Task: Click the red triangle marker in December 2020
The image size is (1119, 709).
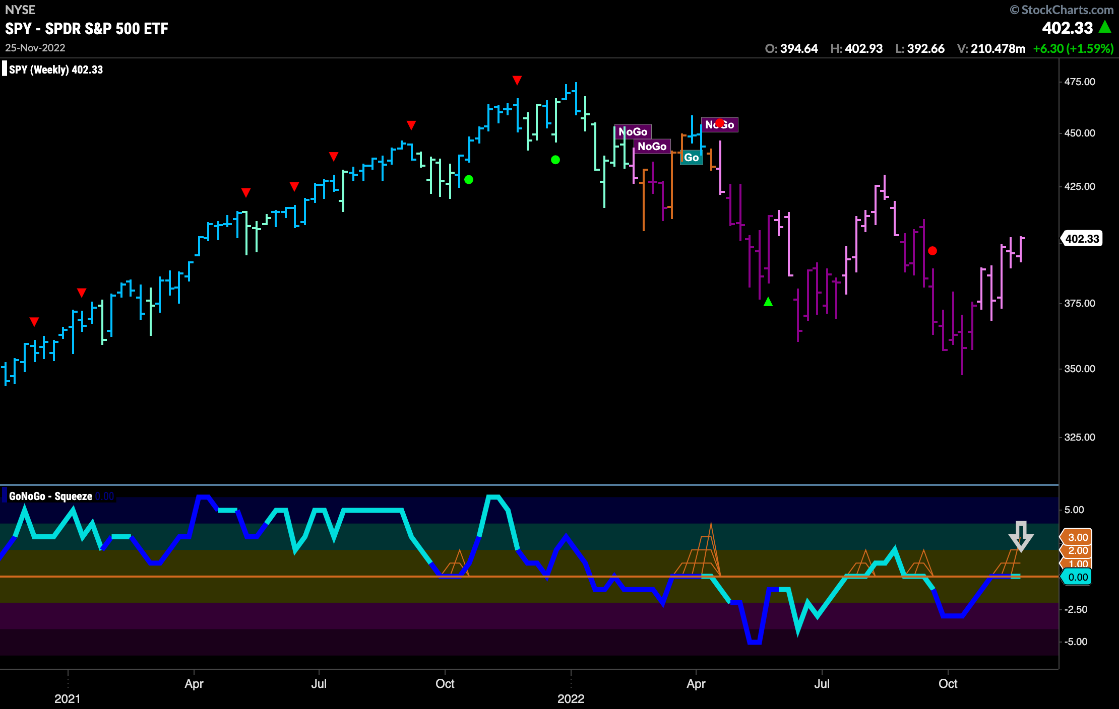Action: point(34,322)
